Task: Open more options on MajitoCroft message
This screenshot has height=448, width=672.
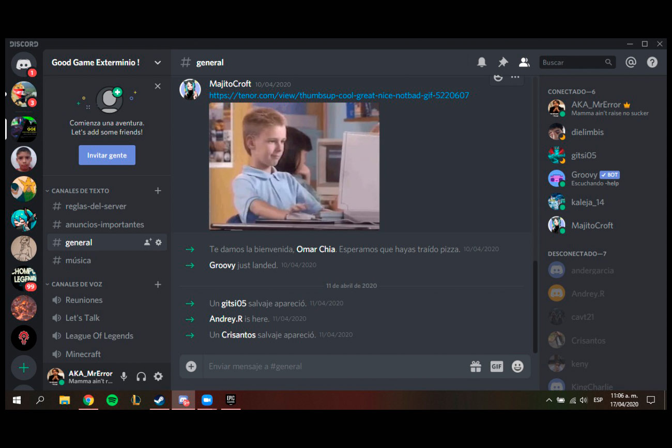Action: [515, 78]
